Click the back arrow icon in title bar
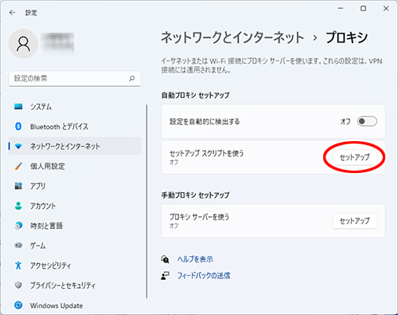 (x=12, y=13)
